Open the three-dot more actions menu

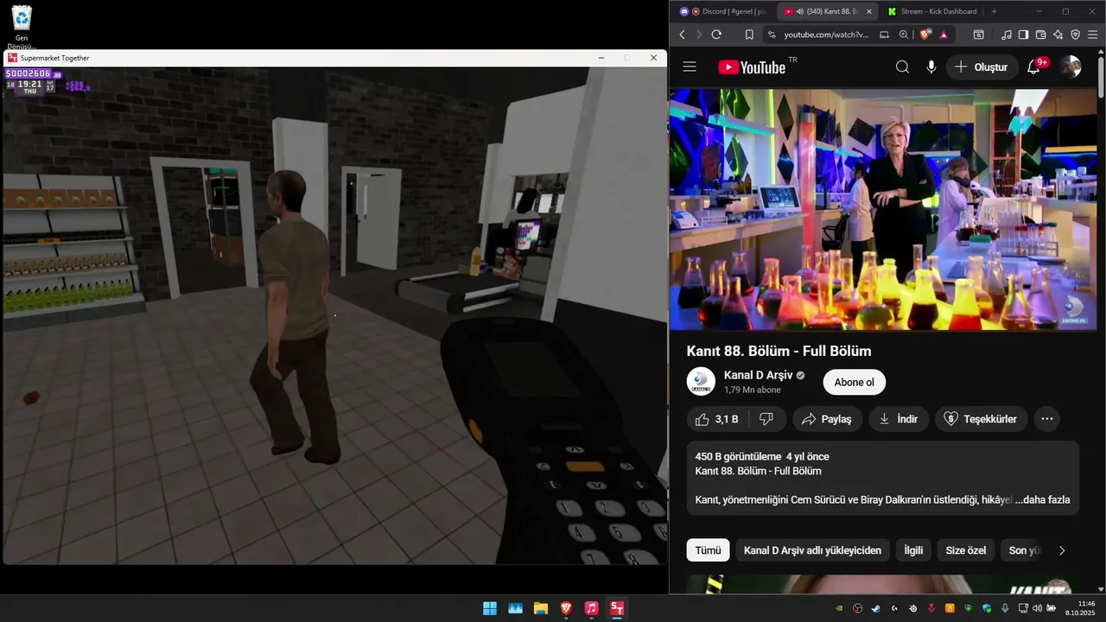tap(1047, 419)
